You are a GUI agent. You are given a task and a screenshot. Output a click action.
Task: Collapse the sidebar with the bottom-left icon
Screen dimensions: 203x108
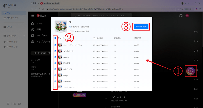8,104
